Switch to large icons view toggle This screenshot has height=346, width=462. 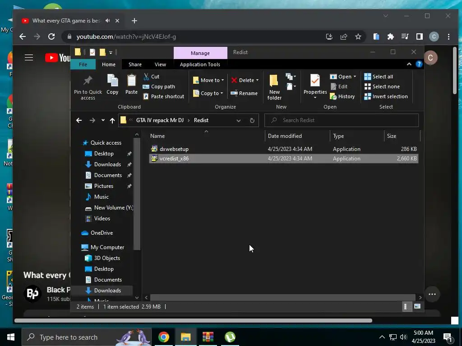click(x=417, y=306)
